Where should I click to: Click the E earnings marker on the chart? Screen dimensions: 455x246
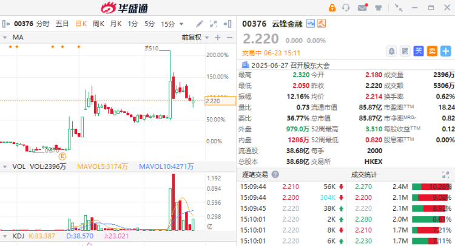pos(62,157)
